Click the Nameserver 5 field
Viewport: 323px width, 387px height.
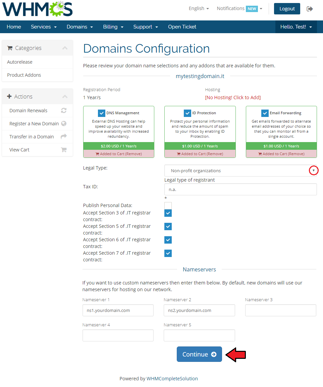point(199,335)
